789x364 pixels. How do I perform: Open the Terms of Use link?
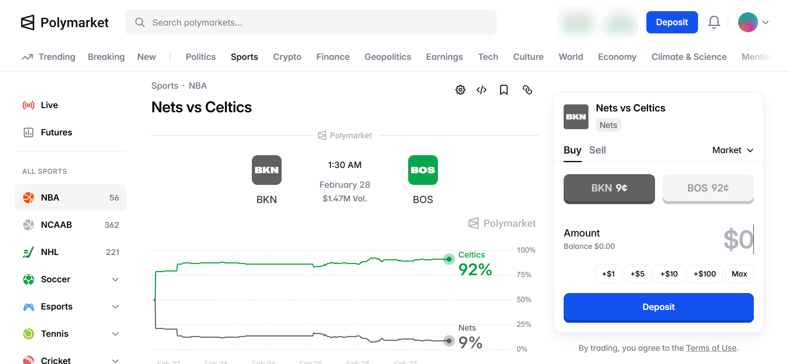711,348
